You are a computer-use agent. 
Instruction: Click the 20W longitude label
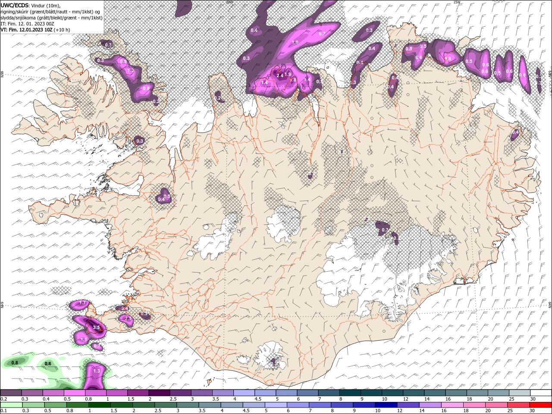point(229,2)
